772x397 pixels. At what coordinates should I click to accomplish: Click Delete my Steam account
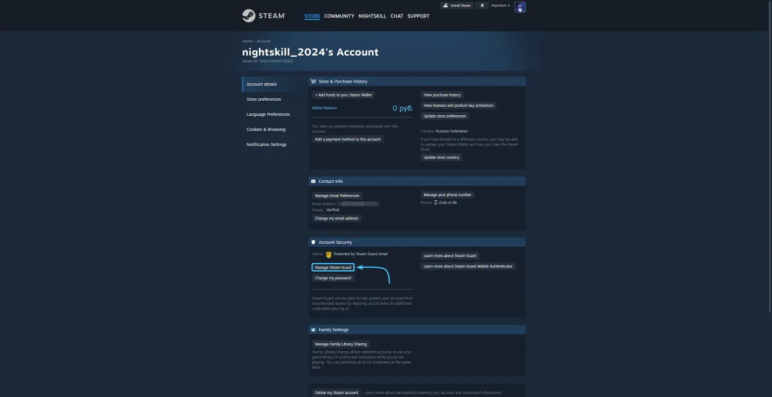point(337,392)
